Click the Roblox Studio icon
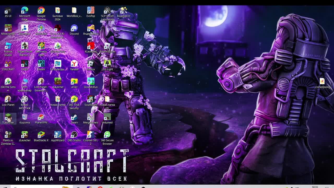The image size is (334, 188). tap(8, 49)
